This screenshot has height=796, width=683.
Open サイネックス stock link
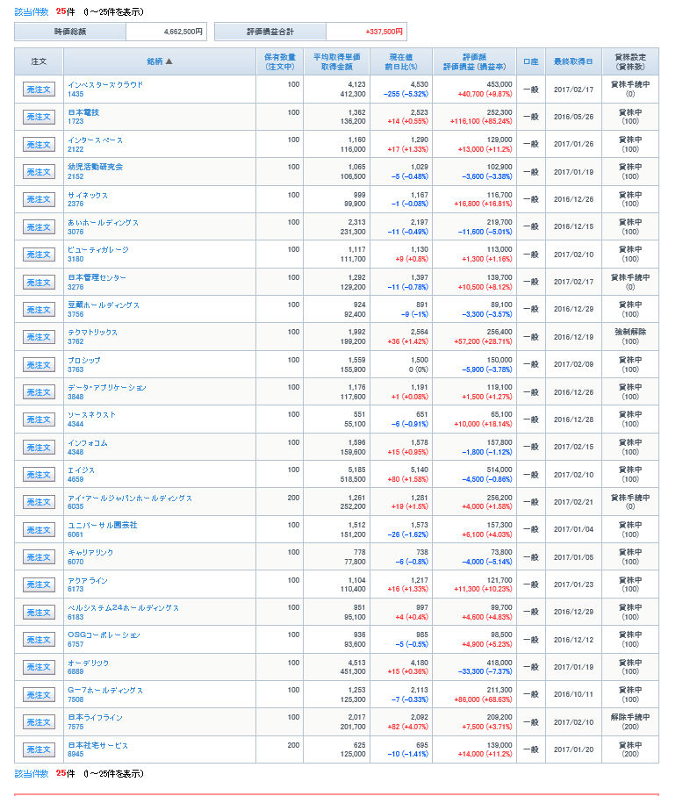coord(87,195)
